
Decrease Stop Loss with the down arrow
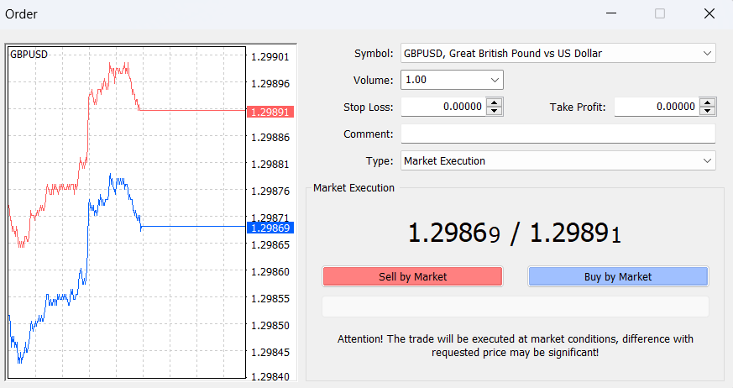pos(495,111)
